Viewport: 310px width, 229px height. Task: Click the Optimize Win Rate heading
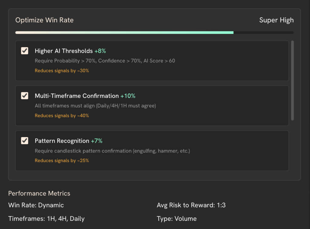point(45,20)
